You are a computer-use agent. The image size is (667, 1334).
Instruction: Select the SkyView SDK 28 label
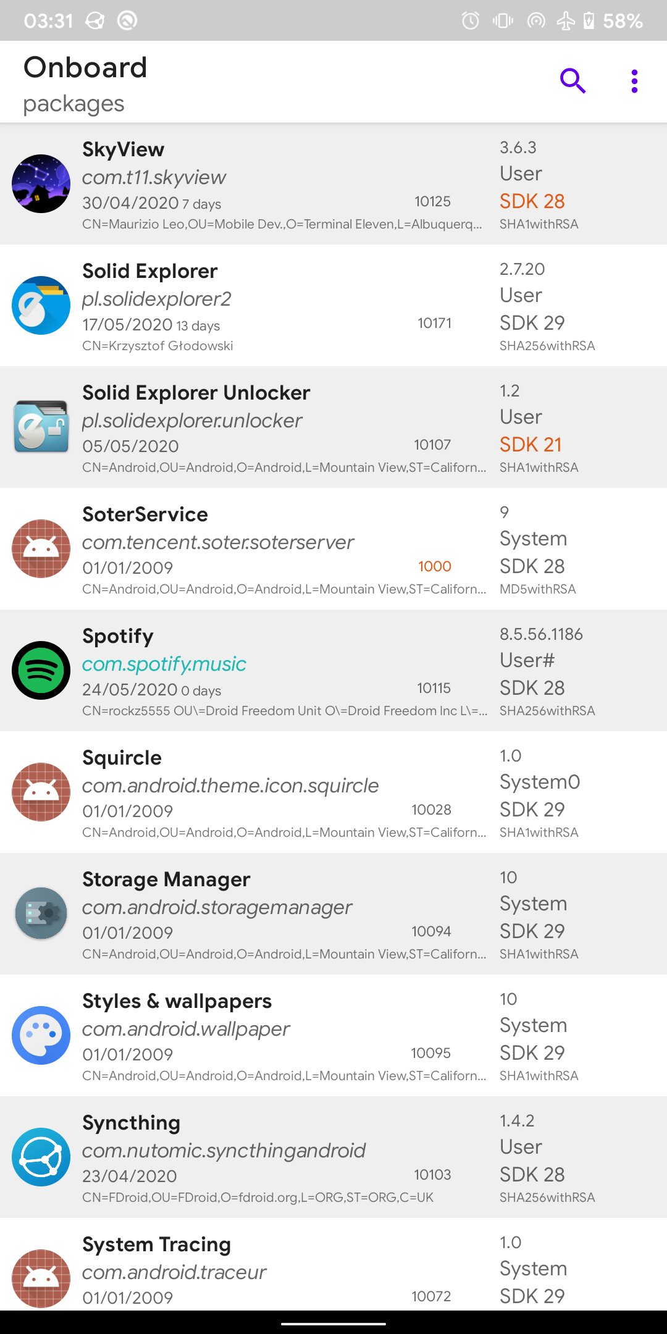(x=532, y=201)
